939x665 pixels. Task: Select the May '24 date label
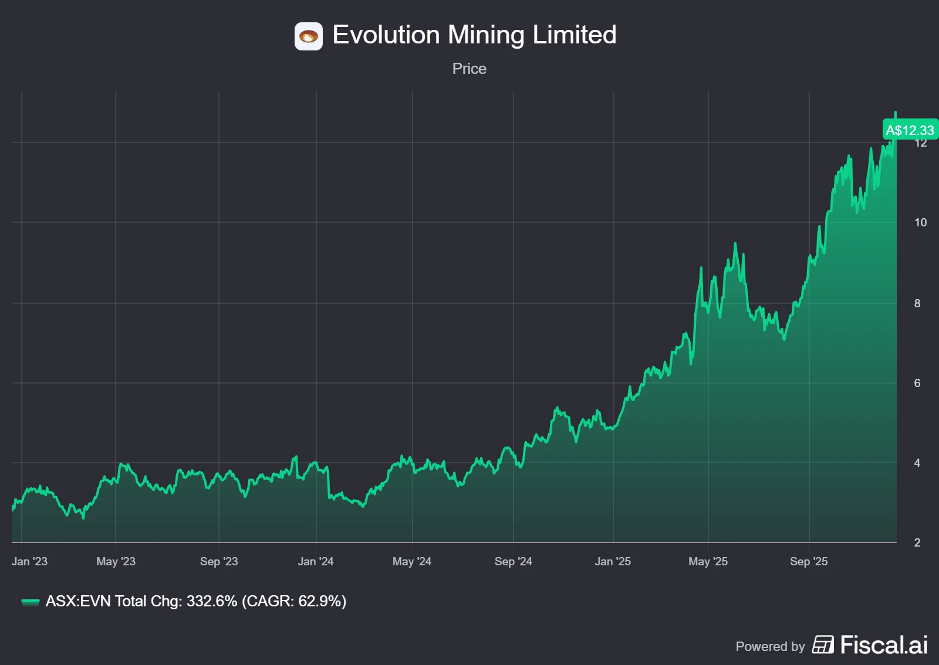click(412, 561)
